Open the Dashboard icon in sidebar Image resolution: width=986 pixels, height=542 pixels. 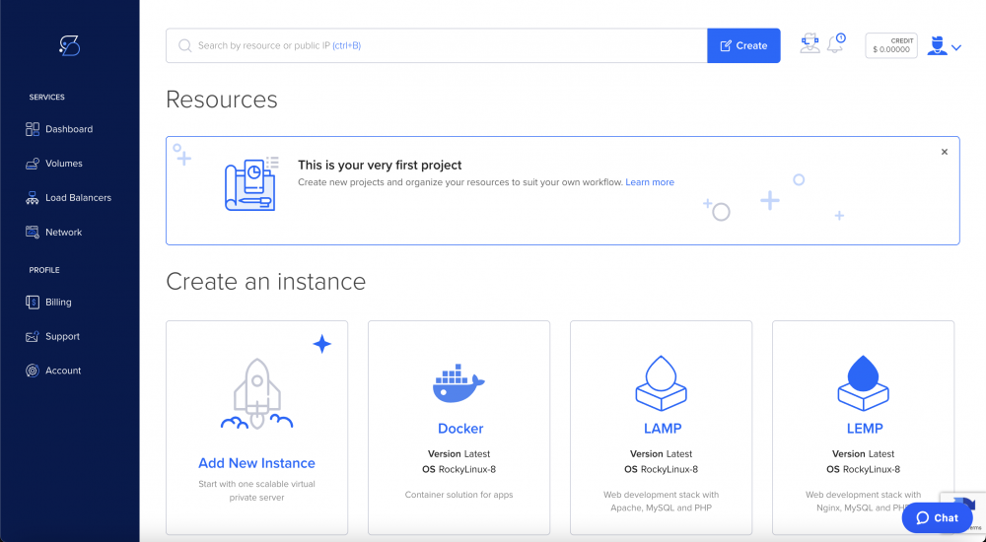pyautogui.click(x=33, y=129)
